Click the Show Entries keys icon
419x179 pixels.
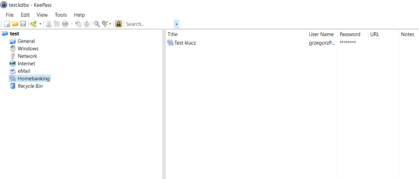(105, 24)
